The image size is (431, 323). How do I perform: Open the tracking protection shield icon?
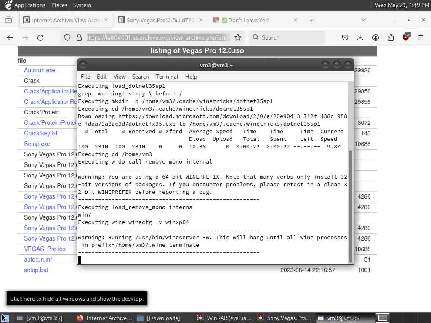(67, 37)
